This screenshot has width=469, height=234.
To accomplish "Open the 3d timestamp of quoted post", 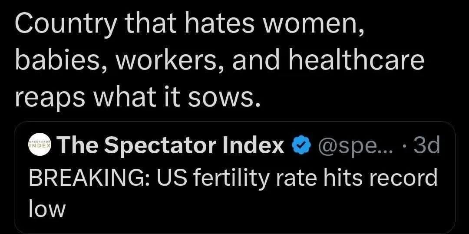I will click(x=426, y=145).
